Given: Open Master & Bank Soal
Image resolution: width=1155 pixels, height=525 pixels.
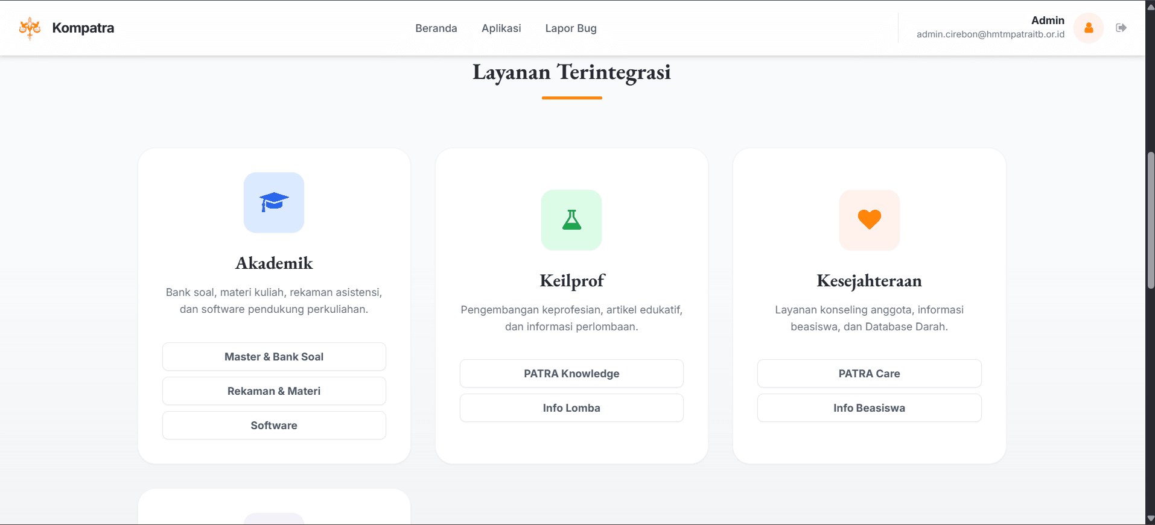Looking at the screenshot, I should pos(274,357).
